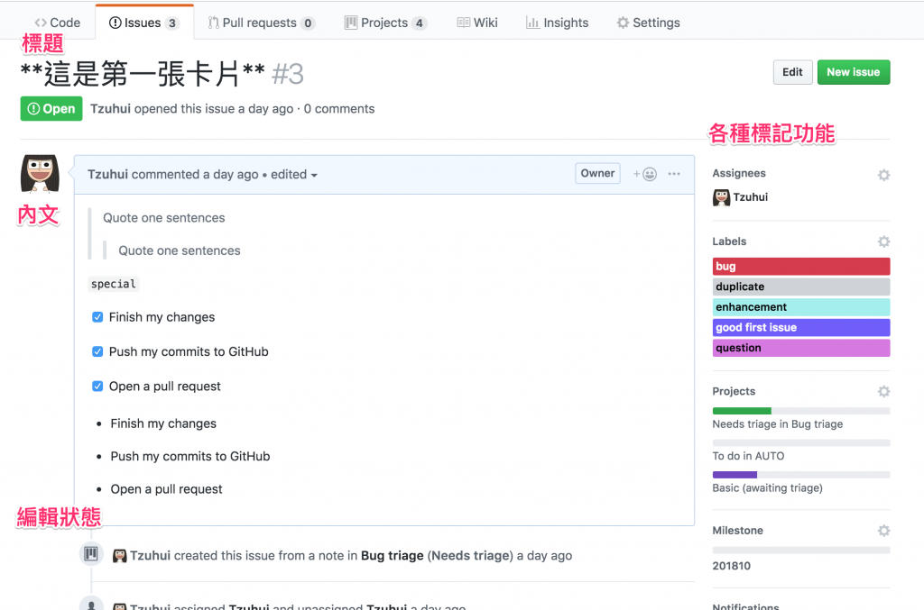Click the milestone 201810 progress bar
Screen dimensions: 924x610
click(801, 550)
